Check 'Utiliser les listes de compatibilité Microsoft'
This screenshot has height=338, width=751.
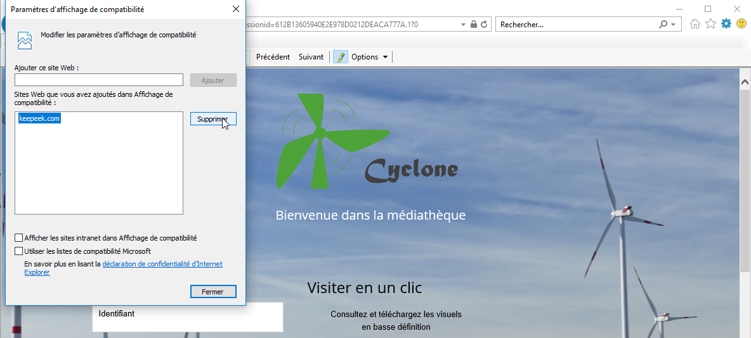click(x=18, y=251)
